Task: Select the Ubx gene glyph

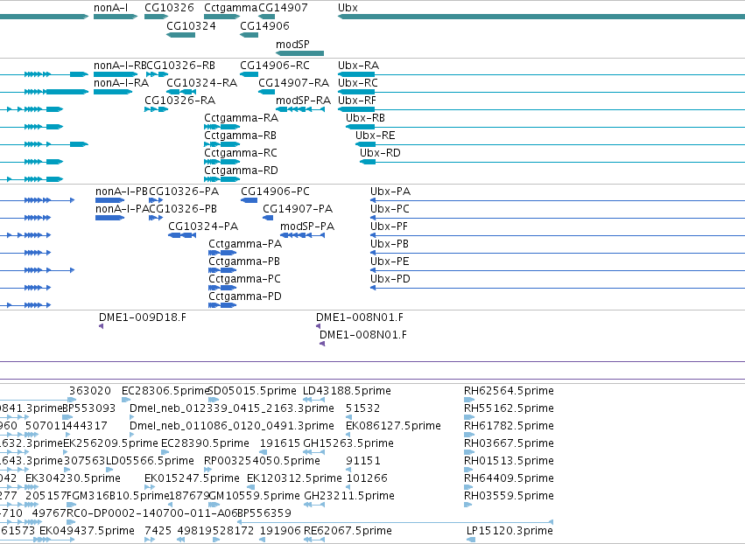Action: [541, 17]
